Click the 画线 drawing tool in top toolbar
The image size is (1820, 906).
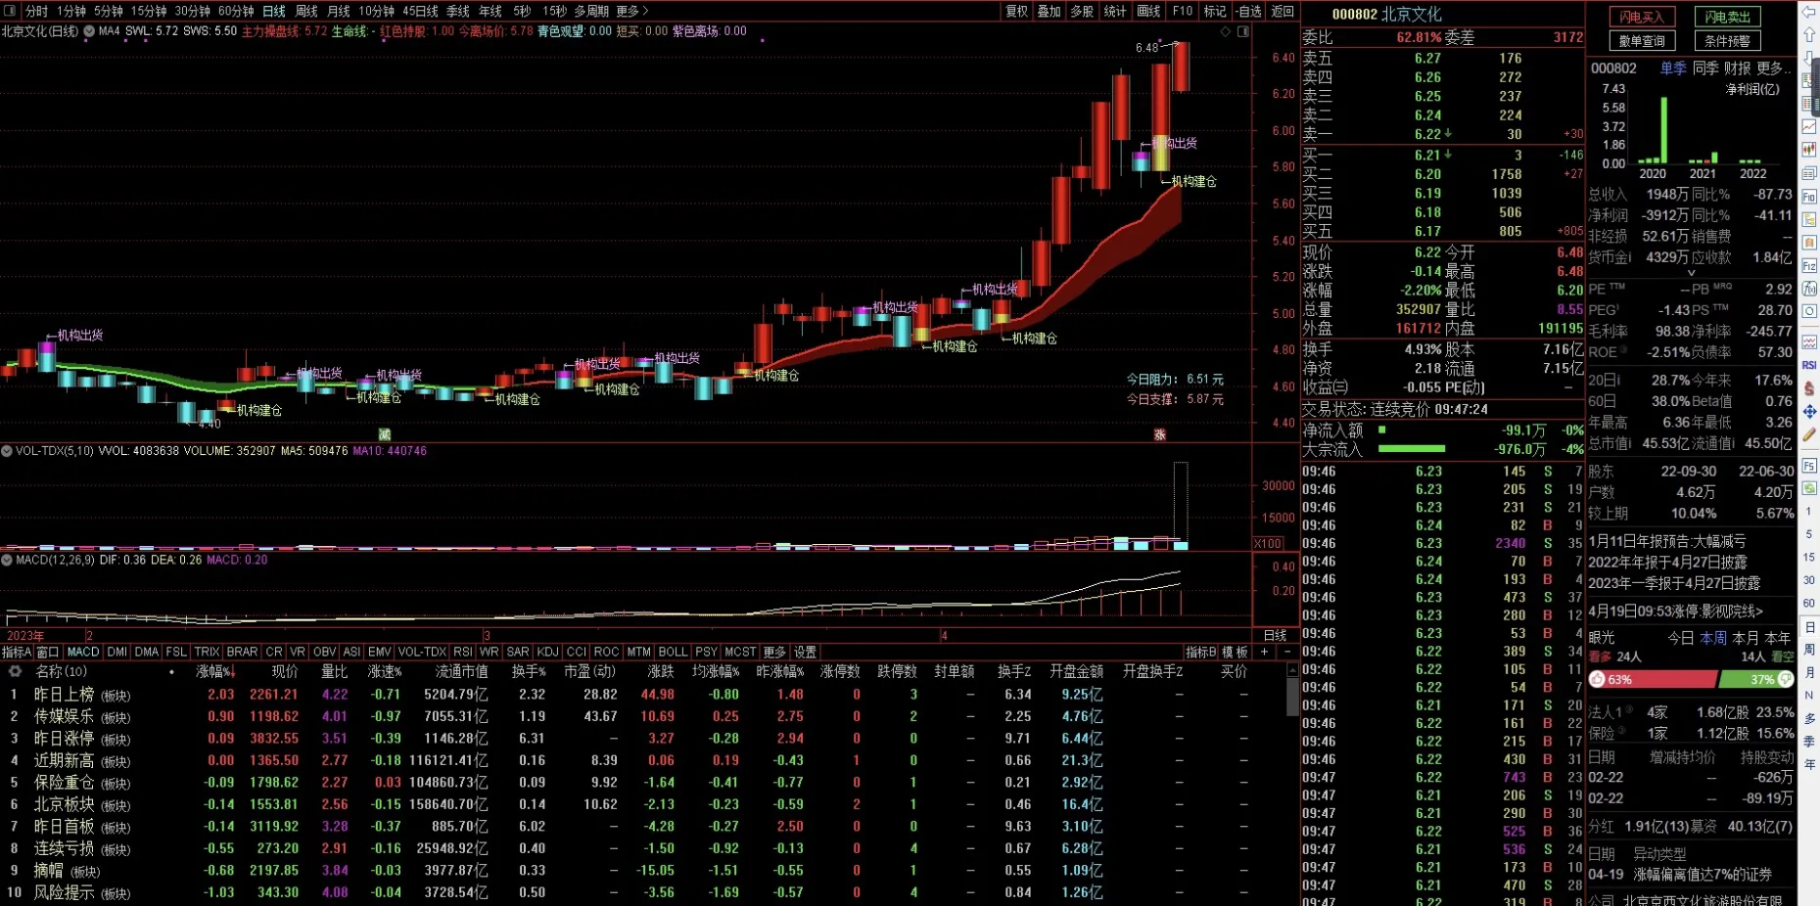point(1148,11)
